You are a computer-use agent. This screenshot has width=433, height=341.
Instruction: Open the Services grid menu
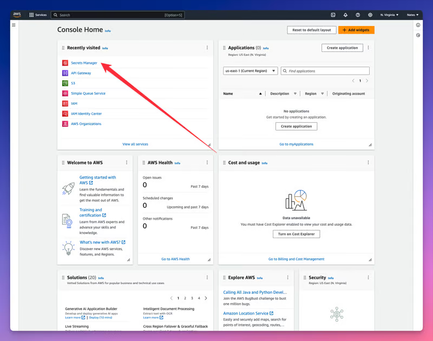click(38, 15)
